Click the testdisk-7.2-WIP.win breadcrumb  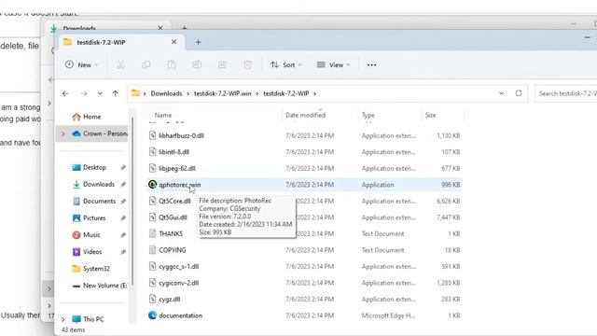pyautogui.click(x=223, y=93)
